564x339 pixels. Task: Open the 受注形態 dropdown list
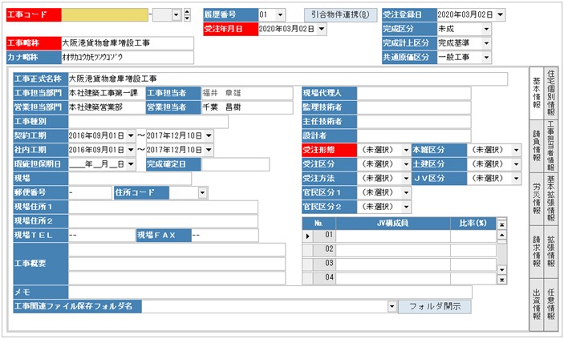point(403,150)
